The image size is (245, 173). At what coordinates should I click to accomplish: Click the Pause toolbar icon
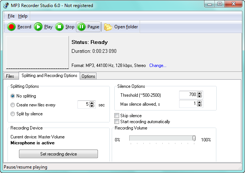(x=81, y=27)
